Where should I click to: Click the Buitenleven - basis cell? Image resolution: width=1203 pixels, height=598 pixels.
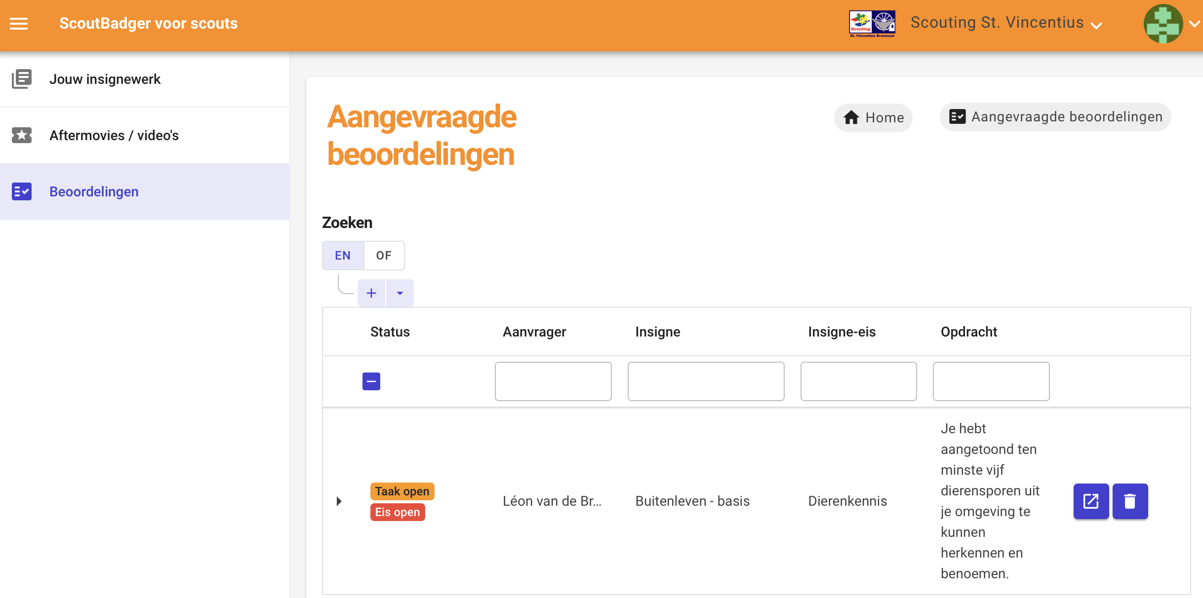[x=692, y=501]
